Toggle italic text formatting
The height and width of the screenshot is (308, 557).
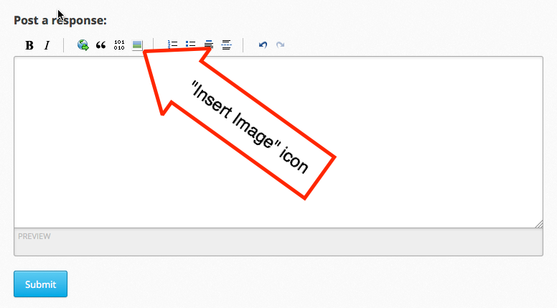point(47,45)
